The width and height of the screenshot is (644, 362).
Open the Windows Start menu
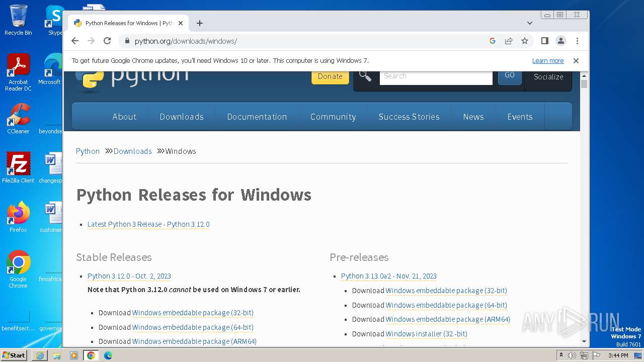click(14, 355)
